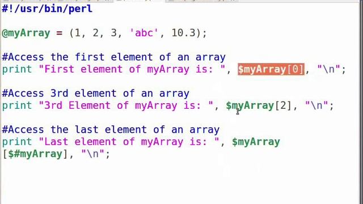Click the @myArray variable in the assignment

pos(26,33)
